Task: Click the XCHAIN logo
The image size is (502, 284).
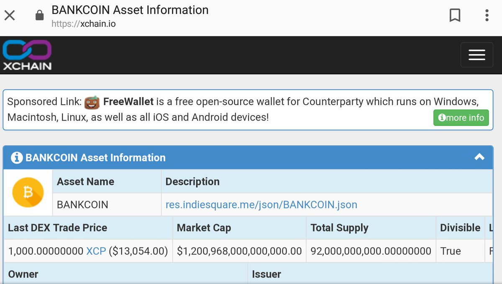Action: tap(27, 55)
